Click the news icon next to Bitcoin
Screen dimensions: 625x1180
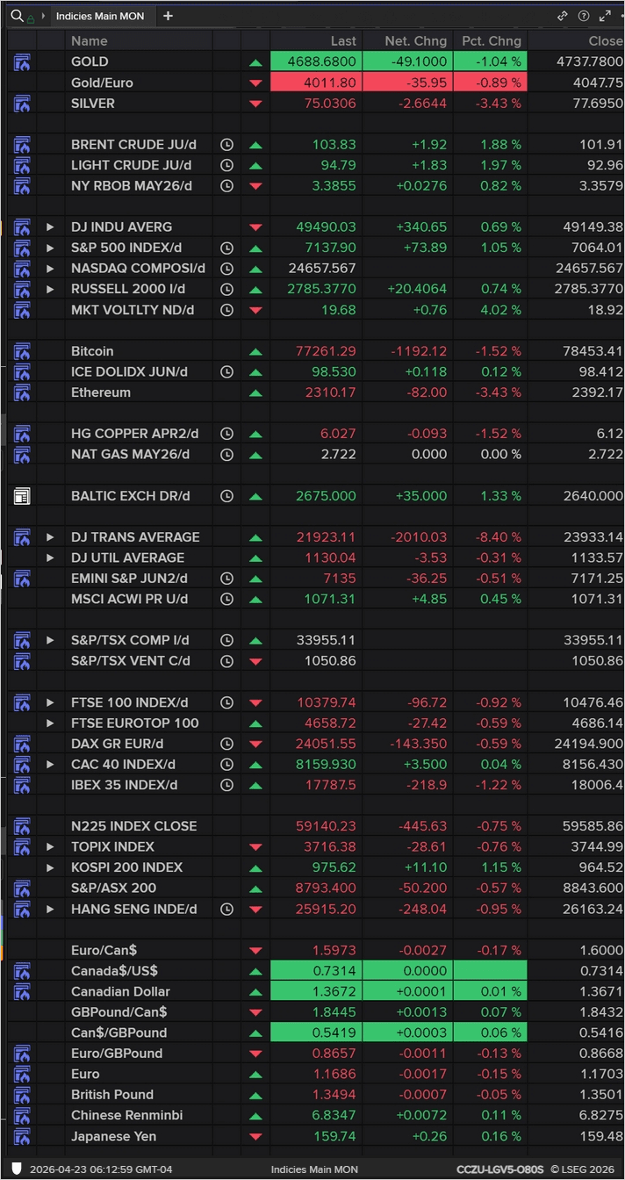(x=22, y=351)
